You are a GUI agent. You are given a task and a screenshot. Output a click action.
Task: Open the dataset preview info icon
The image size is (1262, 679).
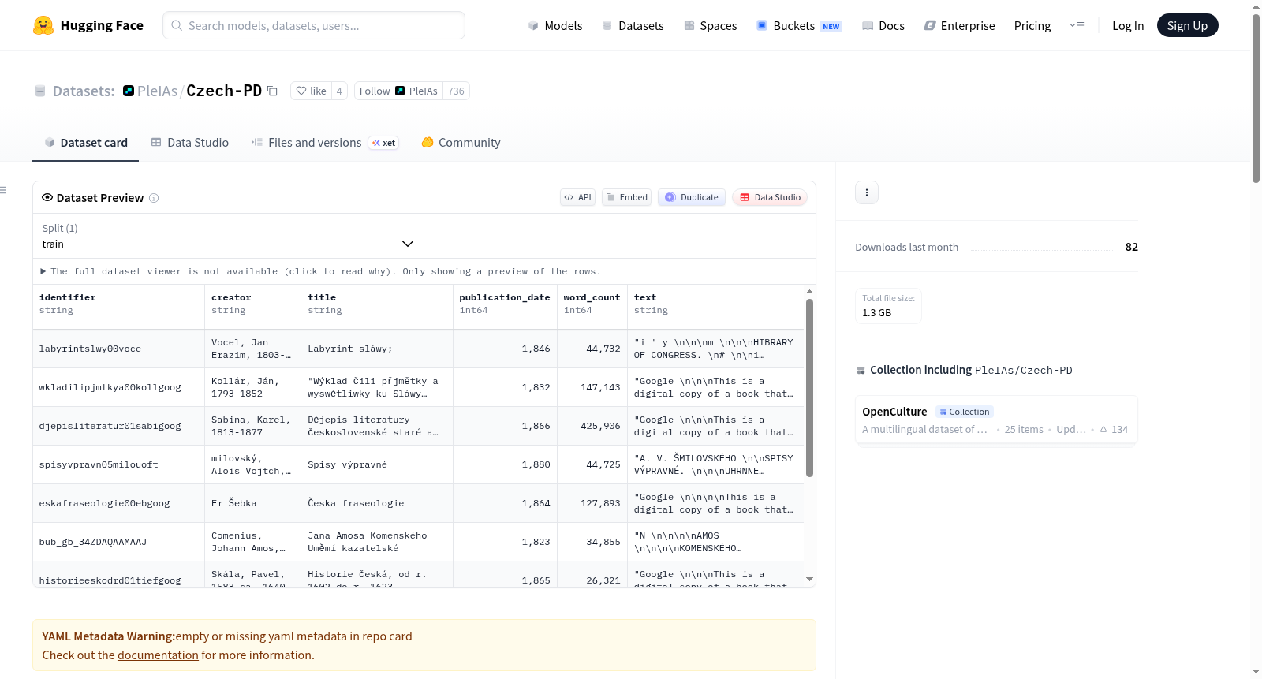[154, 198]
